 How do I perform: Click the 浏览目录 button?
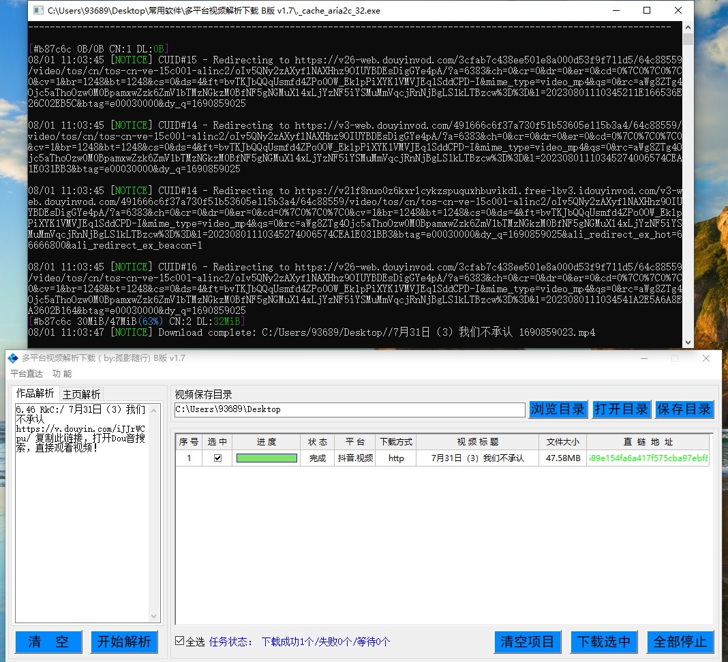click(558, 409)
